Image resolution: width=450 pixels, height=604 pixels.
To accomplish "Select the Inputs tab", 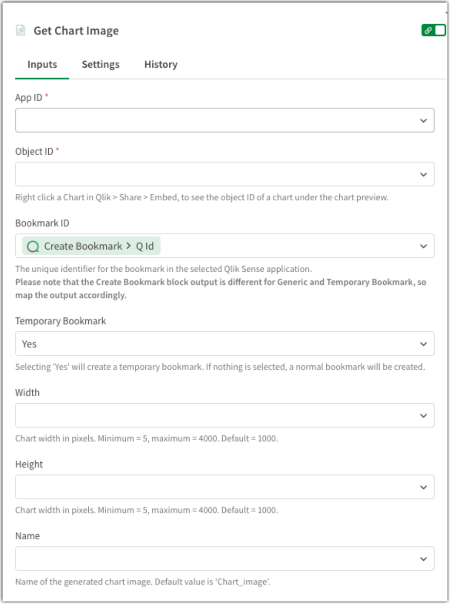I will [x=42, y=64].
